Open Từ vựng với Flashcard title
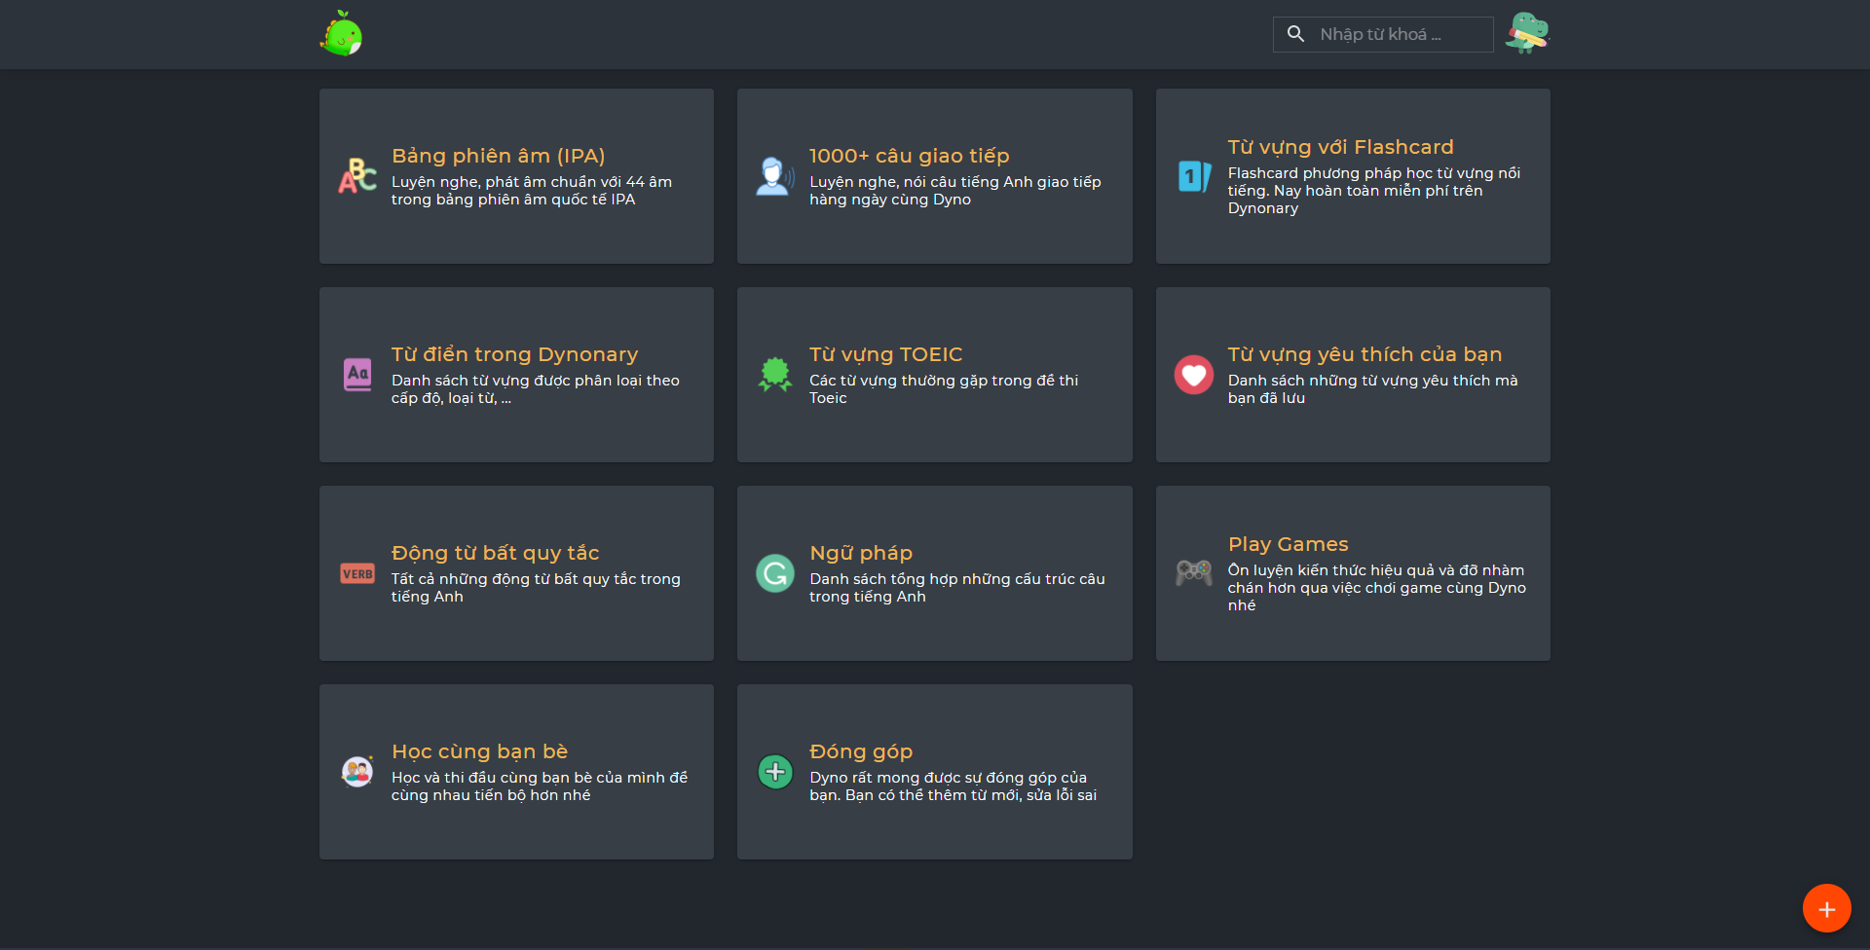This screenshot has width=1870, height=950. tap(1340, 147)
